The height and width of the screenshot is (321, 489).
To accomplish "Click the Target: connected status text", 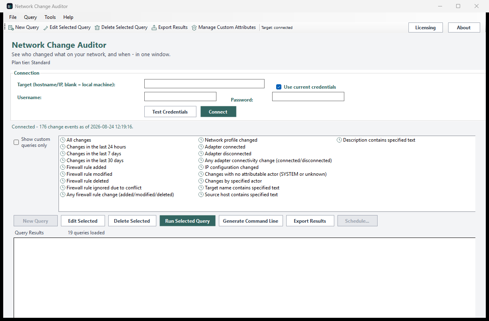I will click(x=277, y=28).
